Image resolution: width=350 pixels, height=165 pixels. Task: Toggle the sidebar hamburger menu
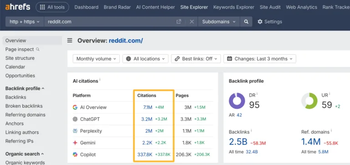click(x=70, y=41)
